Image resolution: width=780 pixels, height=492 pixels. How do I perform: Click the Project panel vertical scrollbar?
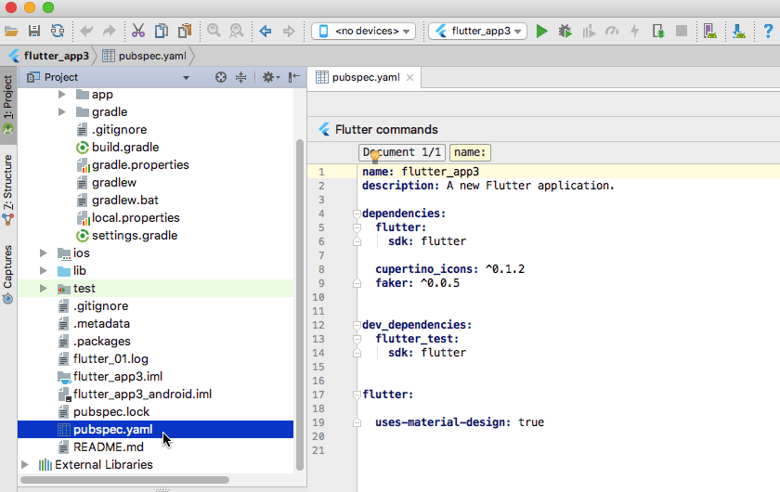pos(300,304)
